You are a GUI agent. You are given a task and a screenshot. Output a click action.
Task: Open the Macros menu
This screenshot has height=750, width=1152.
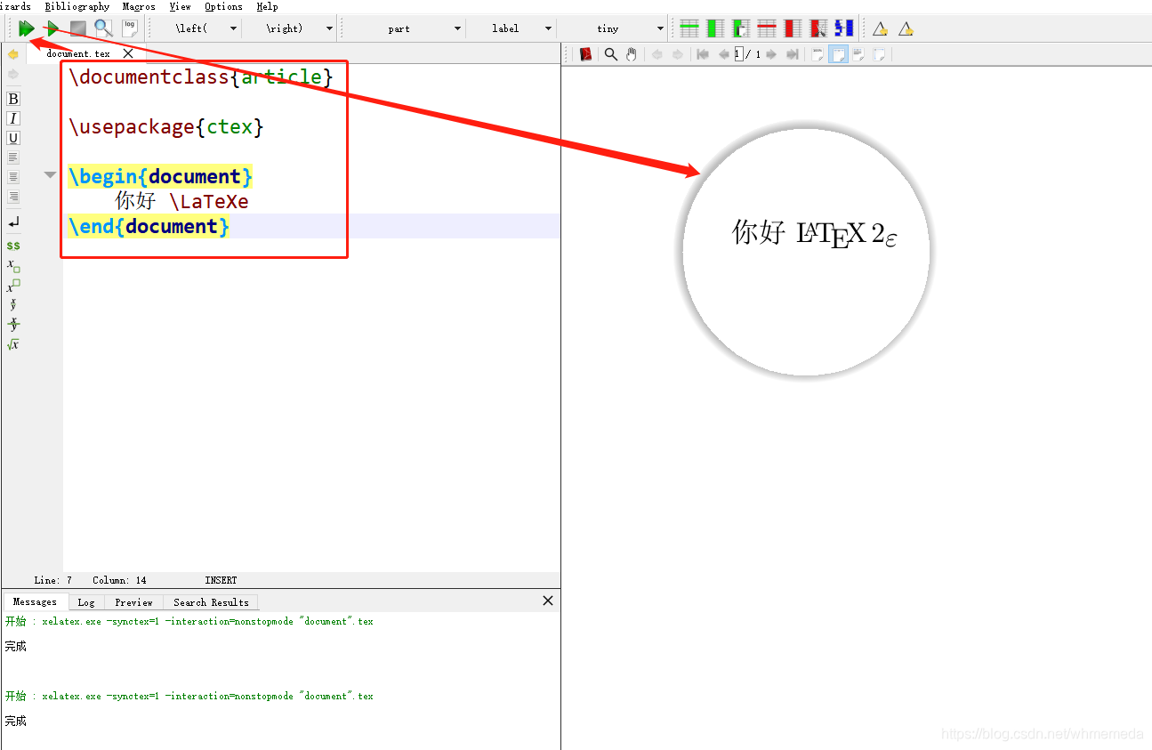139,6
